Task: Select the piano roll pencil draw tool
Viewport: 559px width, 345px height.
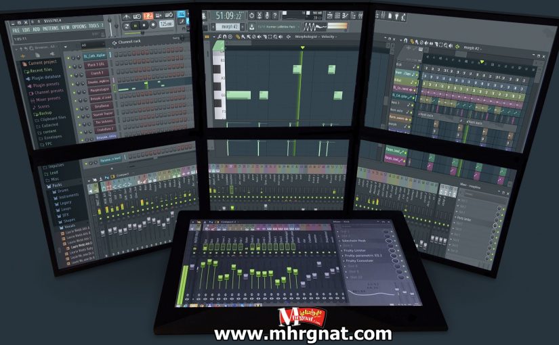Action: [237, 37]
